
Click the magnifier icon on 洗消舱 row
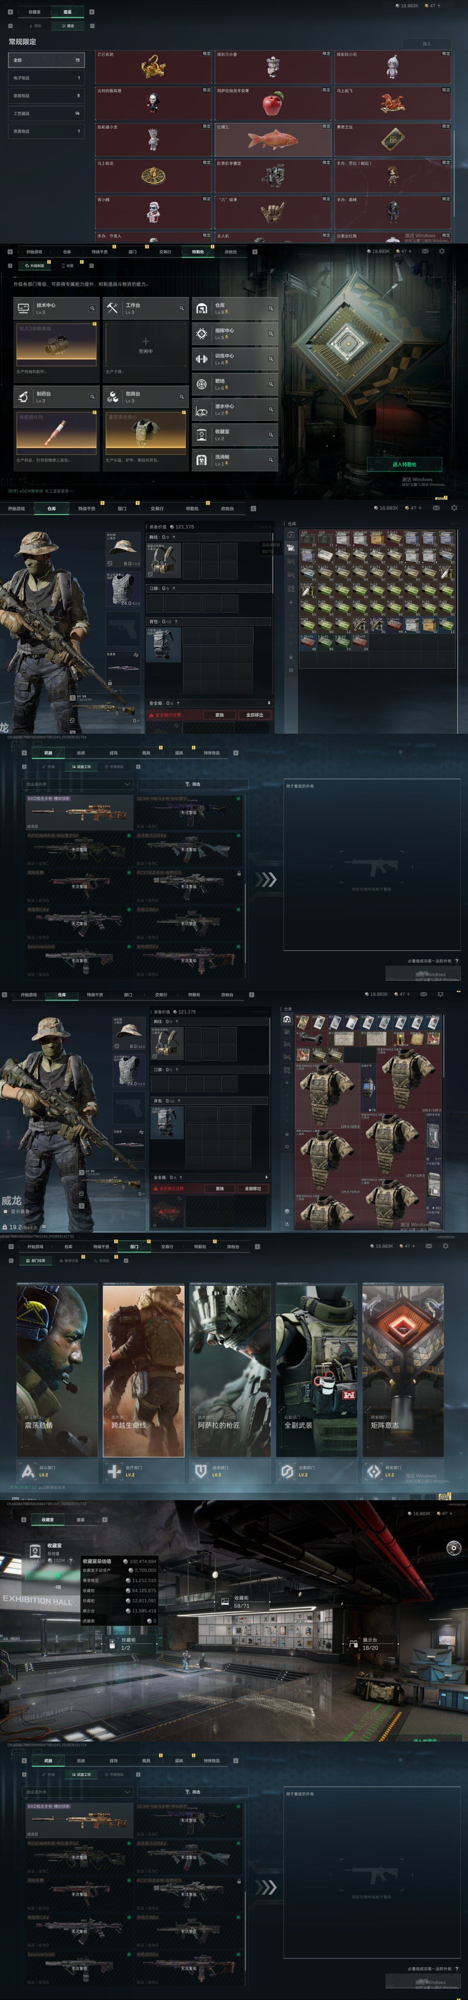[x=271, y=460]
